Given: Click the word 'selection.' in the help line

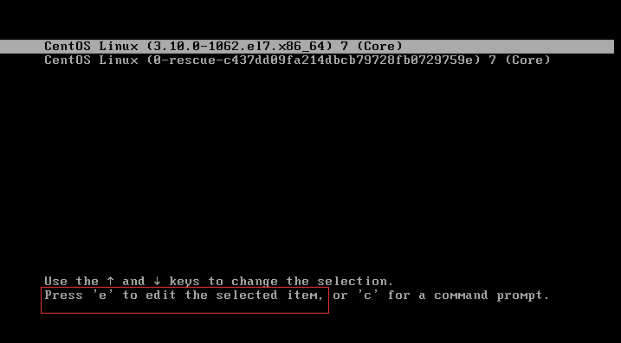Looking at the screenshot, I should 355,282.
